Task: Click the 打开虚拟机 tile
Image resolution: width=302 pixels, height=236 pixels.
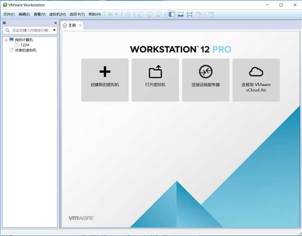Action: tap(155, 80)
